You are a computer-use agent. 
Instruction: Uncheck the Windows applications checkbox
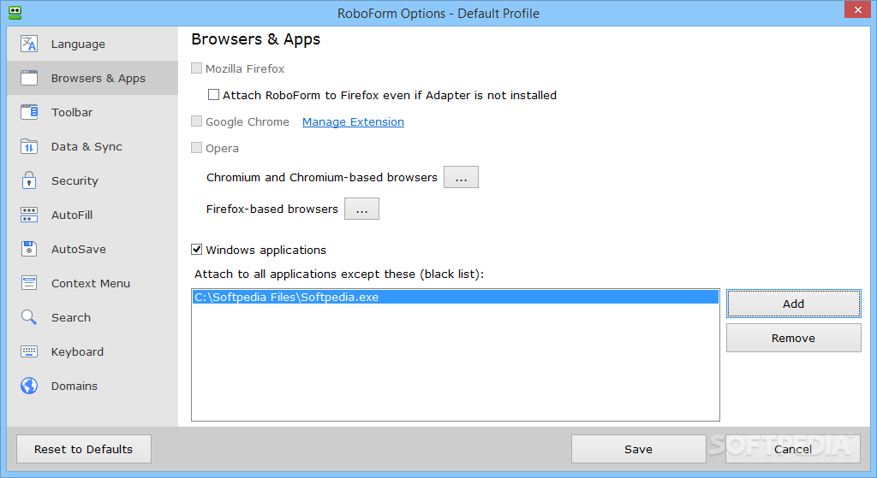(196, 249)
